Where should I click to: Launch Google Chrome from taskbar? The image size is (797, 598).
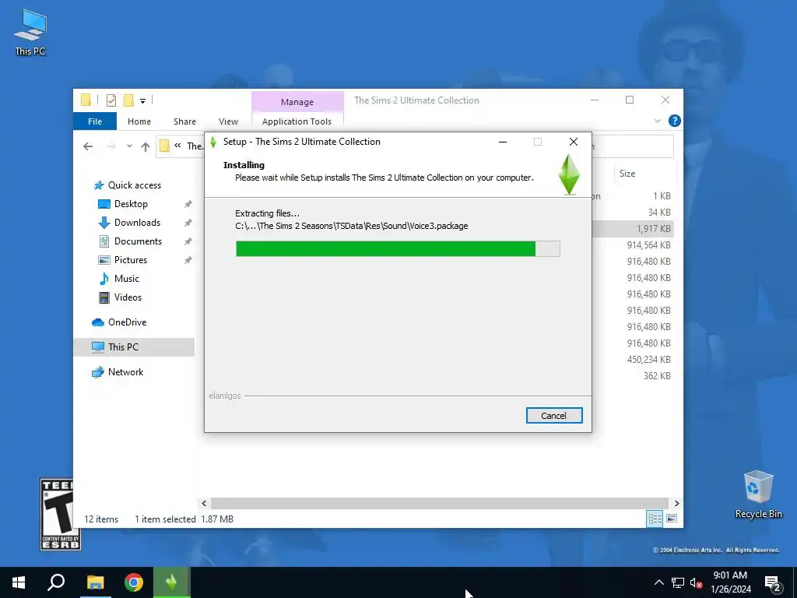(x=134, y=582)
